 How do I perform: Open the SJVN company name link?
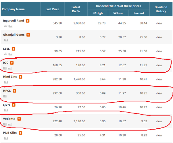point(7,105)
